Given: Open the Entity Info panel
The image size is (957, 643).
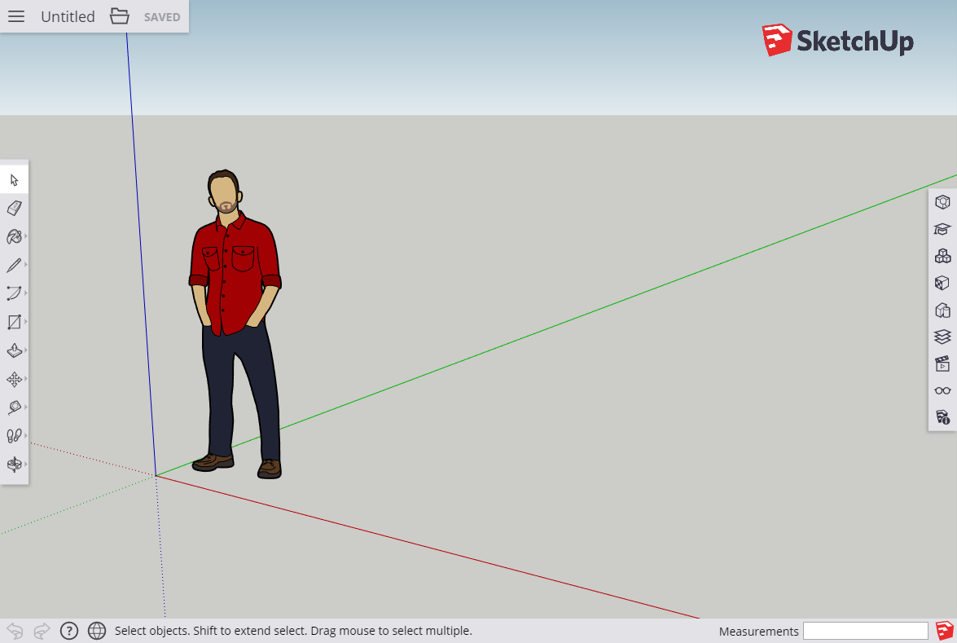Looking at the screenshot, I should point(942,202).
